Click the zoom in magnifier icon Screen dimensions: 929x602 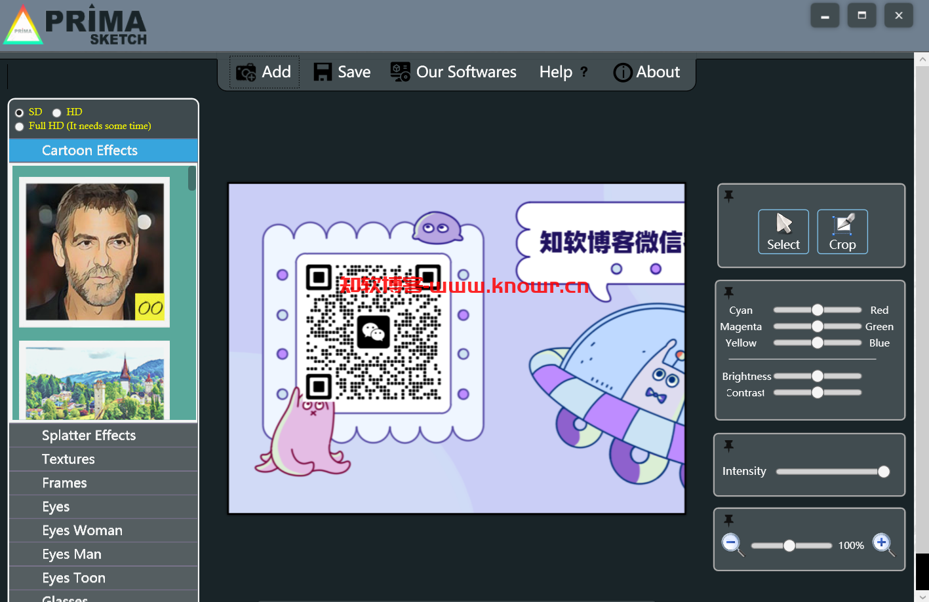pos(883,544)
